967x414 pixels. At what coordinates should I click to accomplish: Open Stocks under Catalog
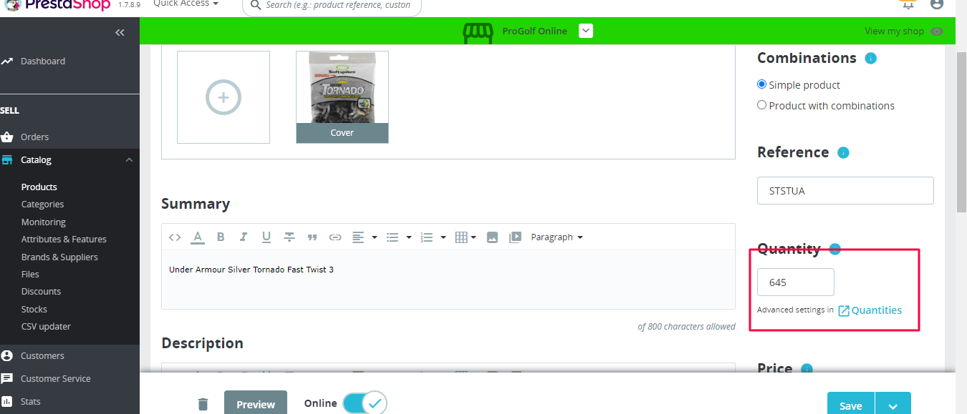click(34, 310)
